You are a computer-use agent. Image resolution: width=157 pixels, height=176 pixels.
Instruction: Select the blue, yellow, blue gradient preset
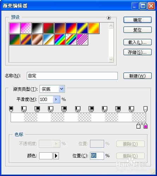[83, 28]
